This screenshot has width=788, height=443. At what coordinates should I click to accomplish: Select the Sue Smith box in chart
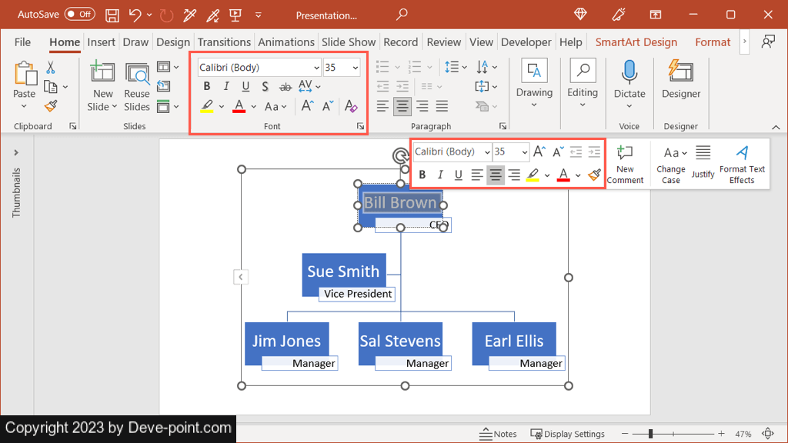tap(343, 271)
